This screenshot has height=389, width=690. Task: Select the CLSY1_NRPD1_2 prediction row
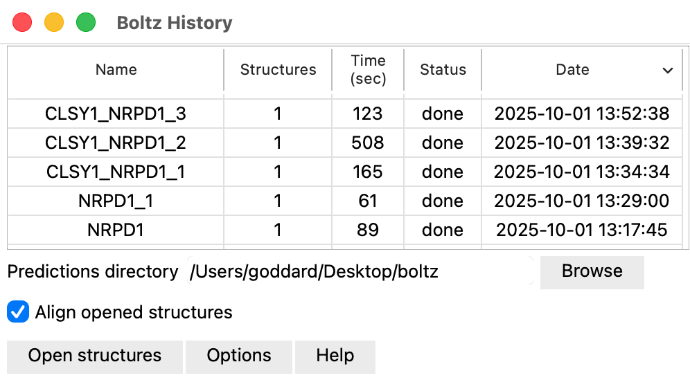[x=116, y=143]
